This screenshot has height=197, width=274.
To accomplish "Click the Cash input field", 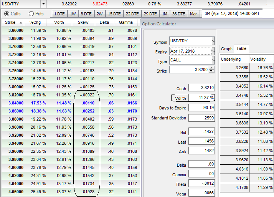I will click(201, 88).
